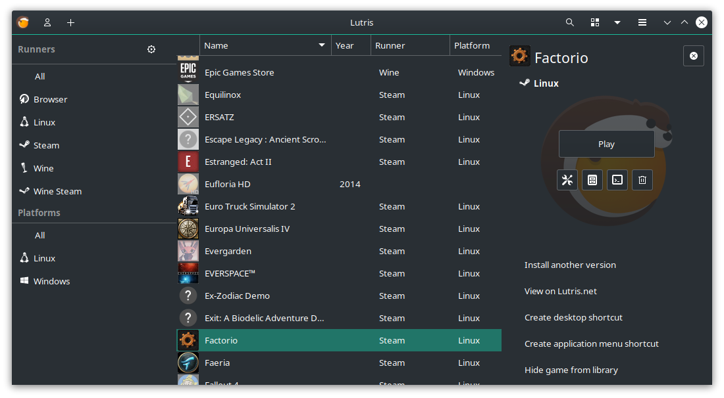Screen dimensions: 724x398
Task: Switch to grid view using the header icon
Action: [595, 22]
